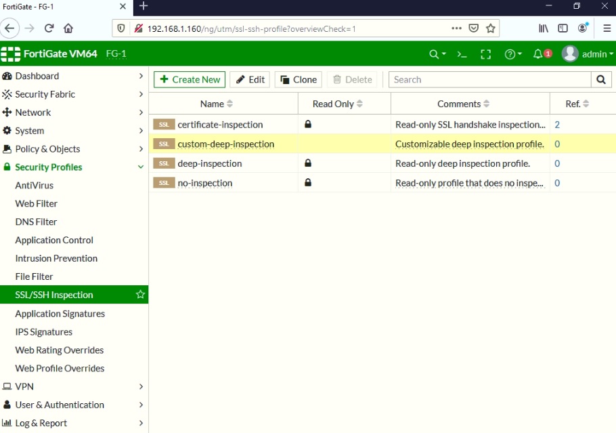Open the notifications bell icon
This screenshot has width=616, height=433.
pos(538,54)
